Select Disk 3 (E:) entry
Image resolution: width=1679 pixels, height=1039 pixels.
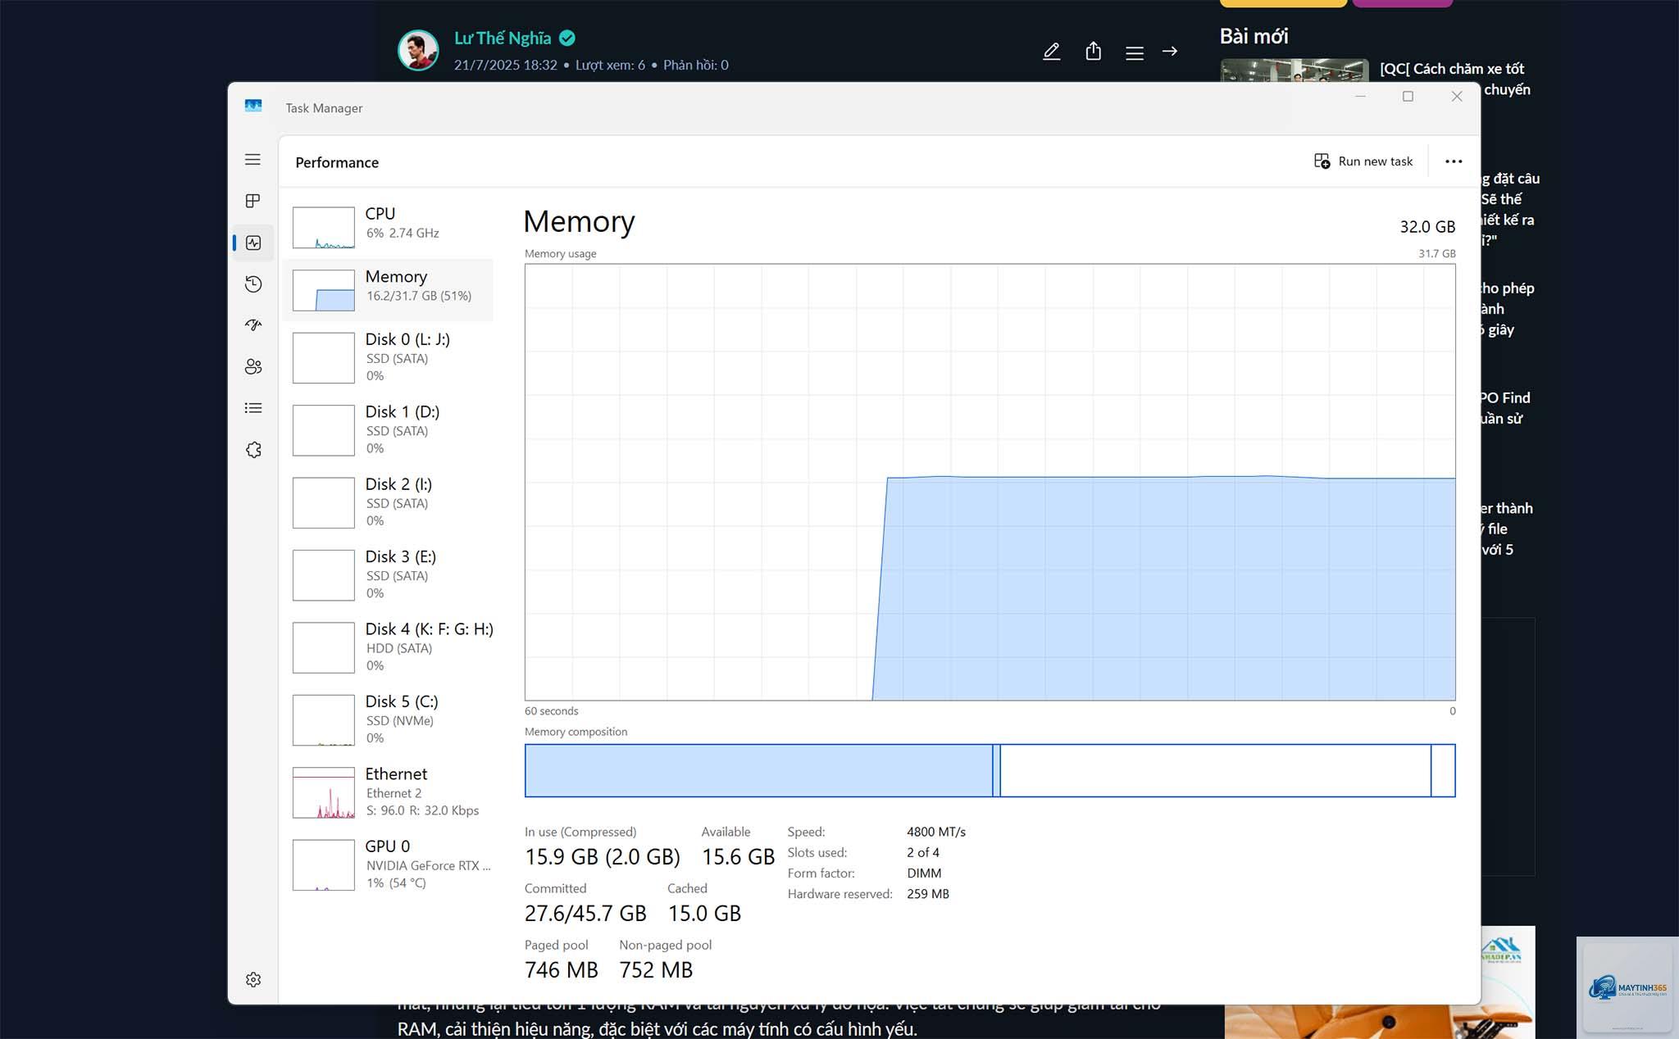pyautogui.click(x=388, y=574)
